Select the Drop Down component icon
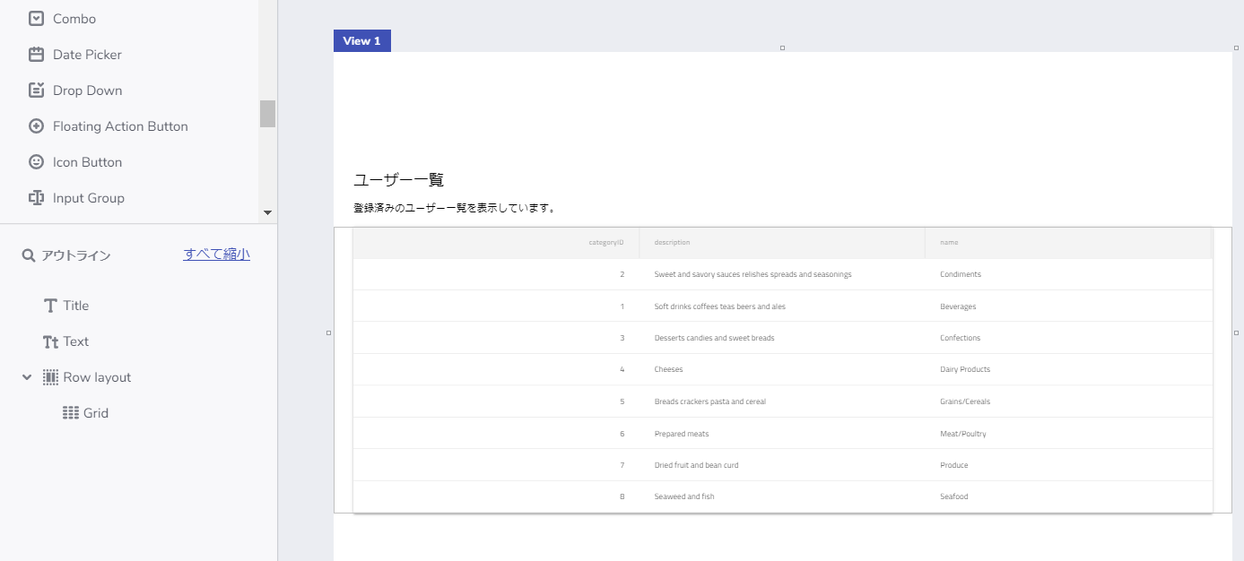1244x561 pixels. (37, 90)
